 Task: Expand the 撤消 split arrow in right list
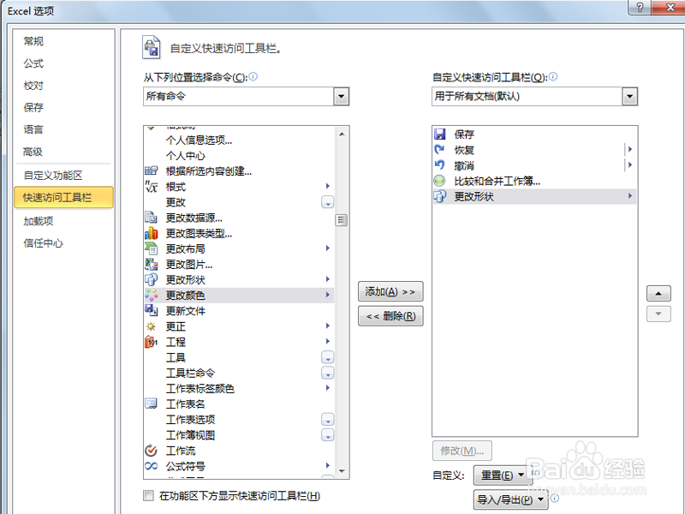(x=630, y=164)
